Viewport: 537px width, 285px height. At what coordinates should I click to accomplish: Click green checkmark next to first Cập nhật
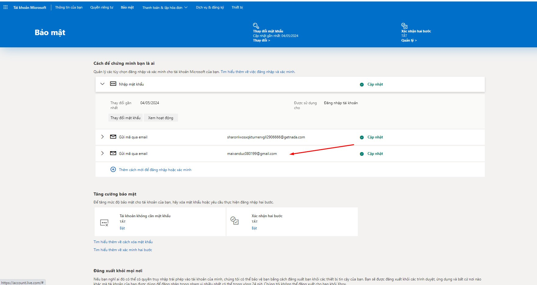(x=362, y=84)
